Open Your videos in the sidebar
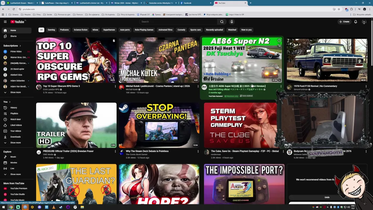 [x=16, y=131]
